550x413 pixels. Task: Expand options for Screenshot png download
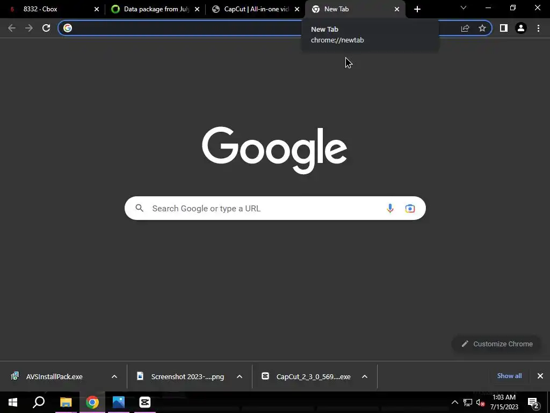[x=240, y=376]
